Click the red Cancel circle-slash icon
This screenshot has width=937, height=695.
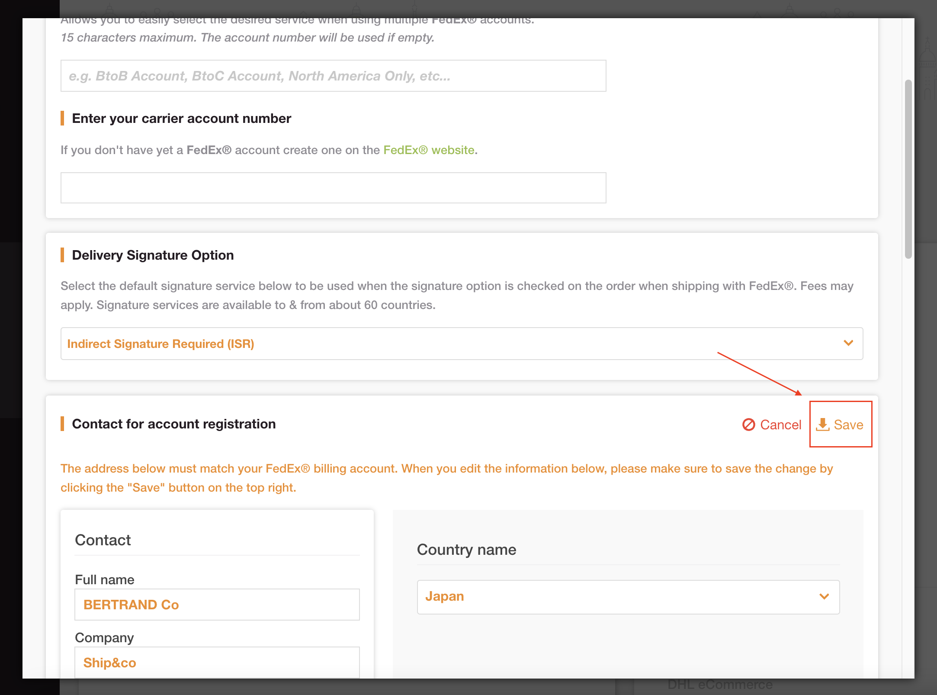click(748, 425)
